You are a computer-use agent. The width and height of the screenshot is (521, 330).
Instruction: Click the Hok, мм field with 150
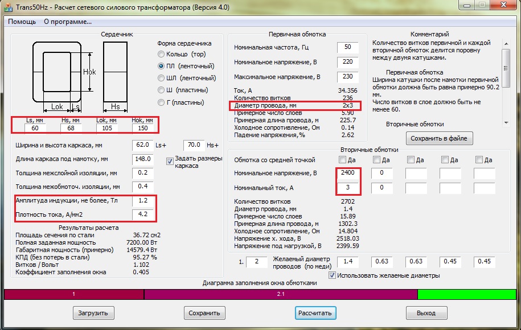(142, 128)
